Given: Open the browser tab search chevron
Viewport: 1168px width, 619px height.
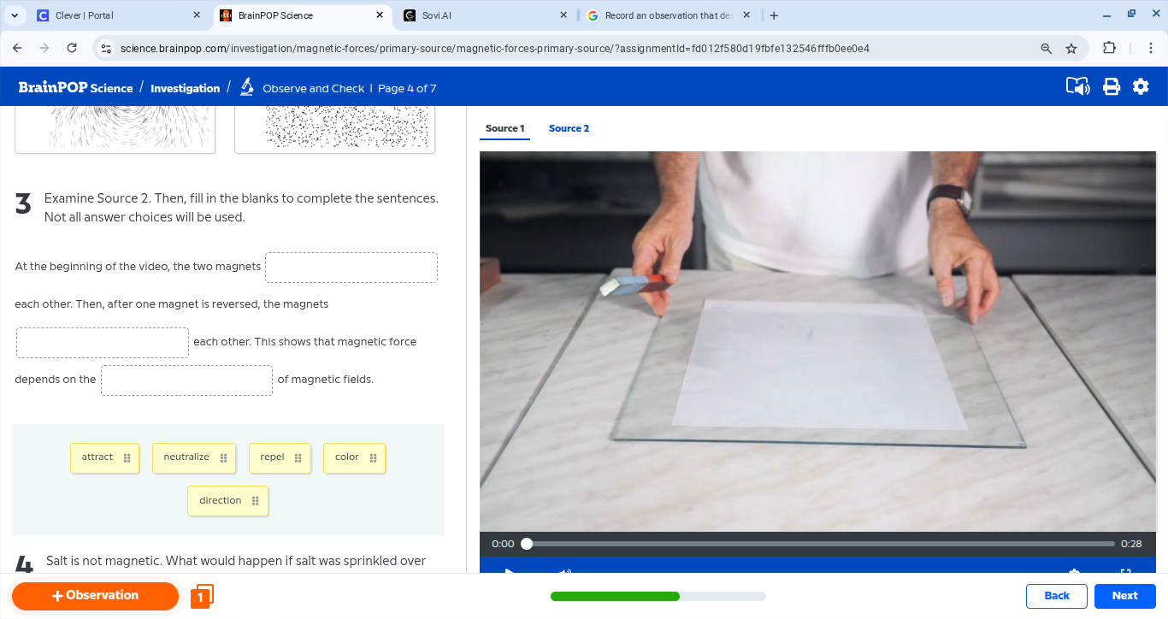Looking at the screenshot, I should 14,15.
